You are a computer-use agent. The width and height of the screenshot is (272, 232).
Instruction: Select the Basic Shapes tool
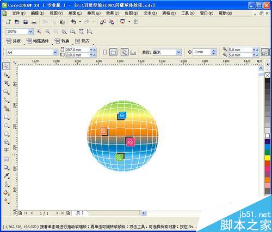pyautogui.click(x=7, y=142)
